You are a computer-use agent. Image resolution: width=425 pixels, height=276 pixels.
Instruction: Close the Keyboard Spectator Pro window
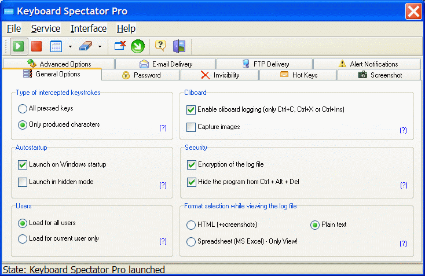tap(413, 12)
